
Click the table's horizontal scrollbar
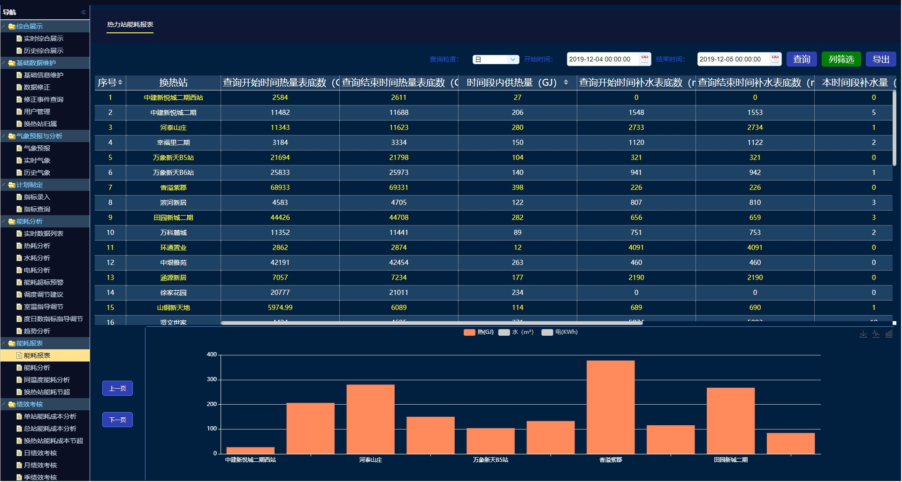pyautogui.click(x=432, y=324)
